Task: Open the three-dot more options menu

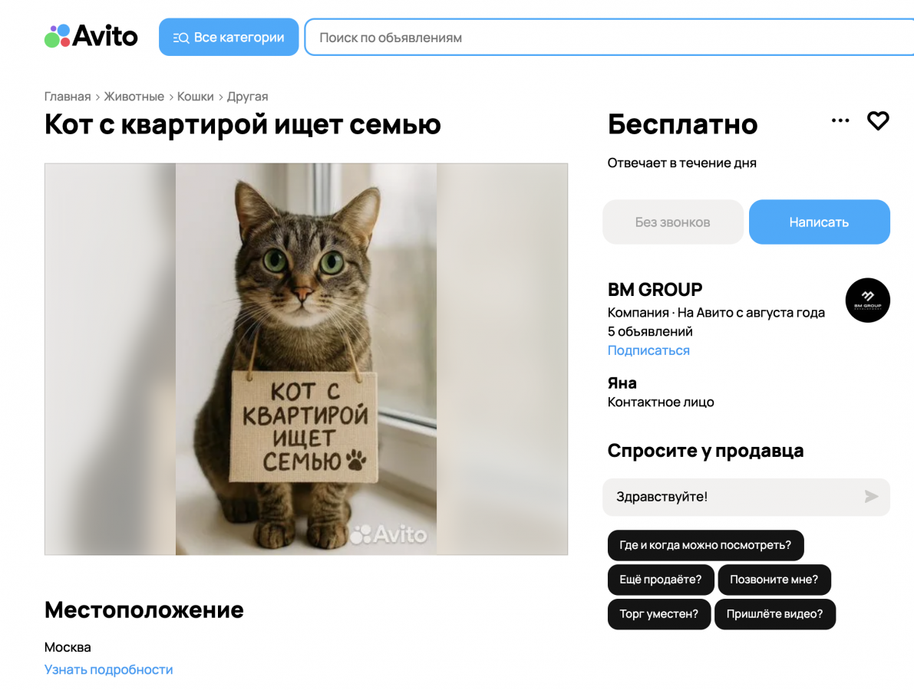Action: pyautogui.click(x=840, y=120)
